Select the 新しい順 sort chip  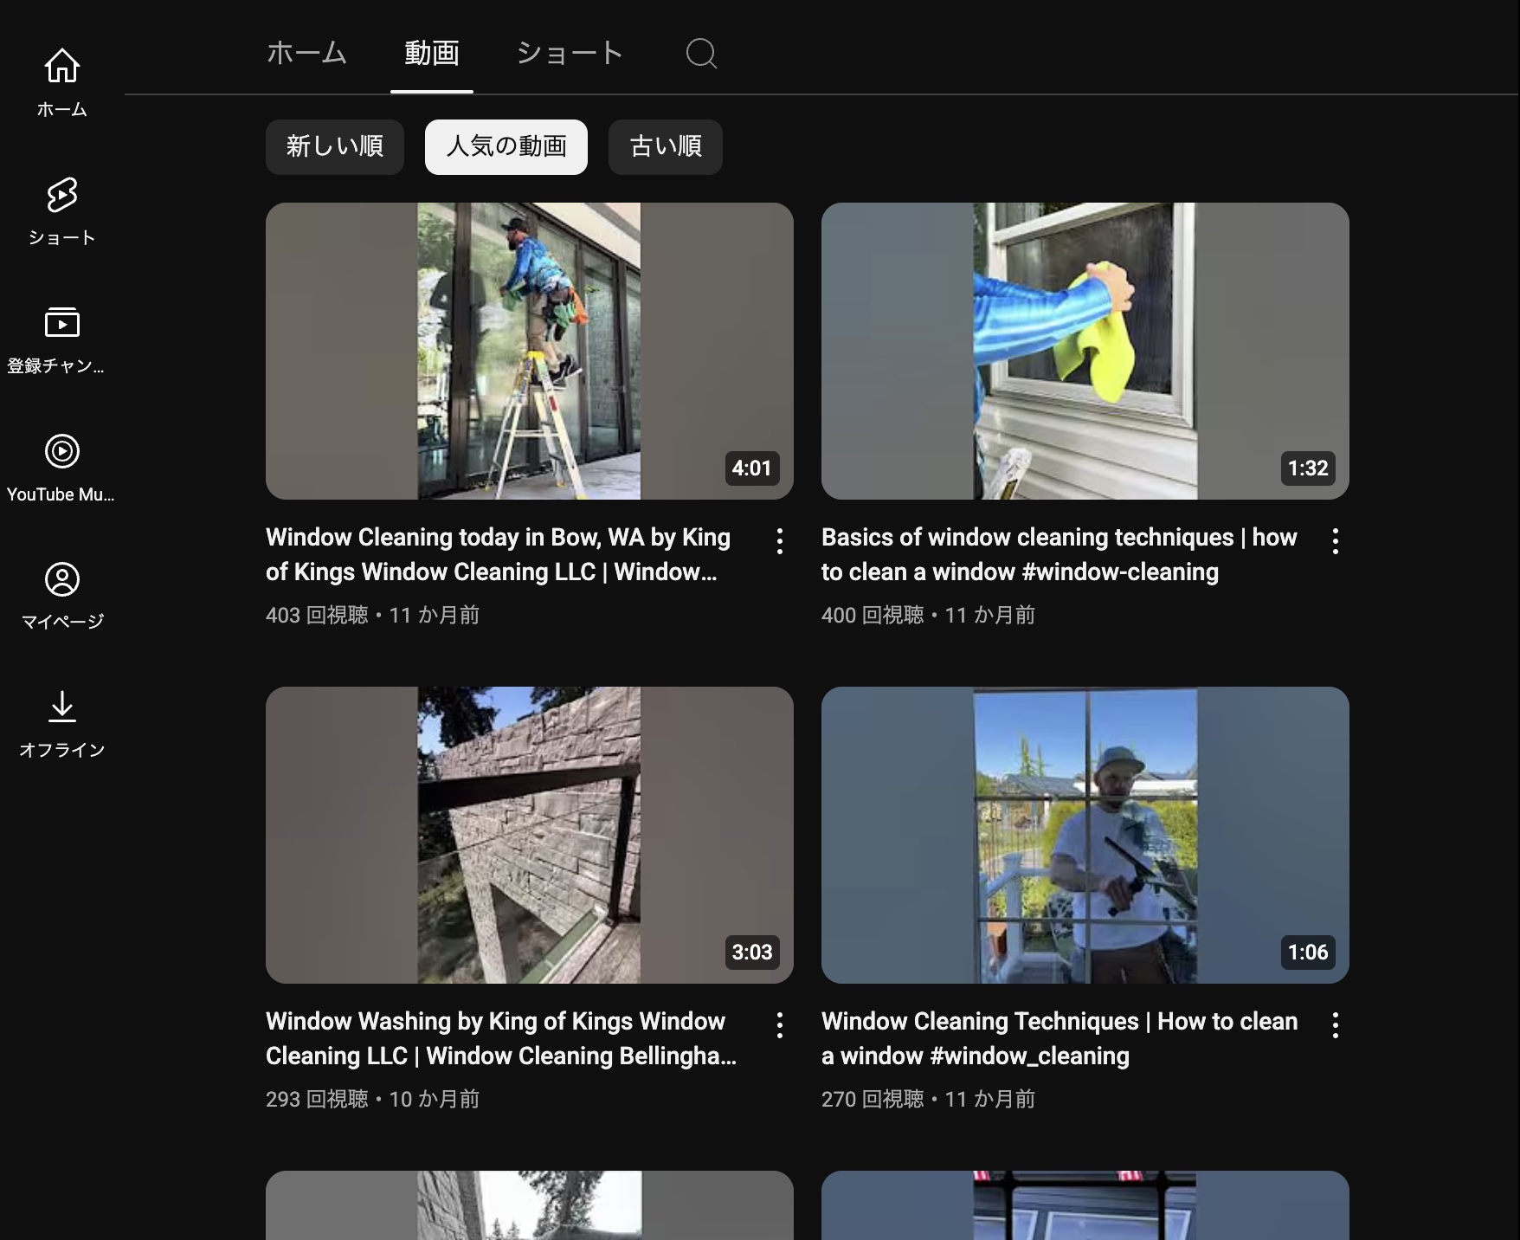(x=335, y=146)
